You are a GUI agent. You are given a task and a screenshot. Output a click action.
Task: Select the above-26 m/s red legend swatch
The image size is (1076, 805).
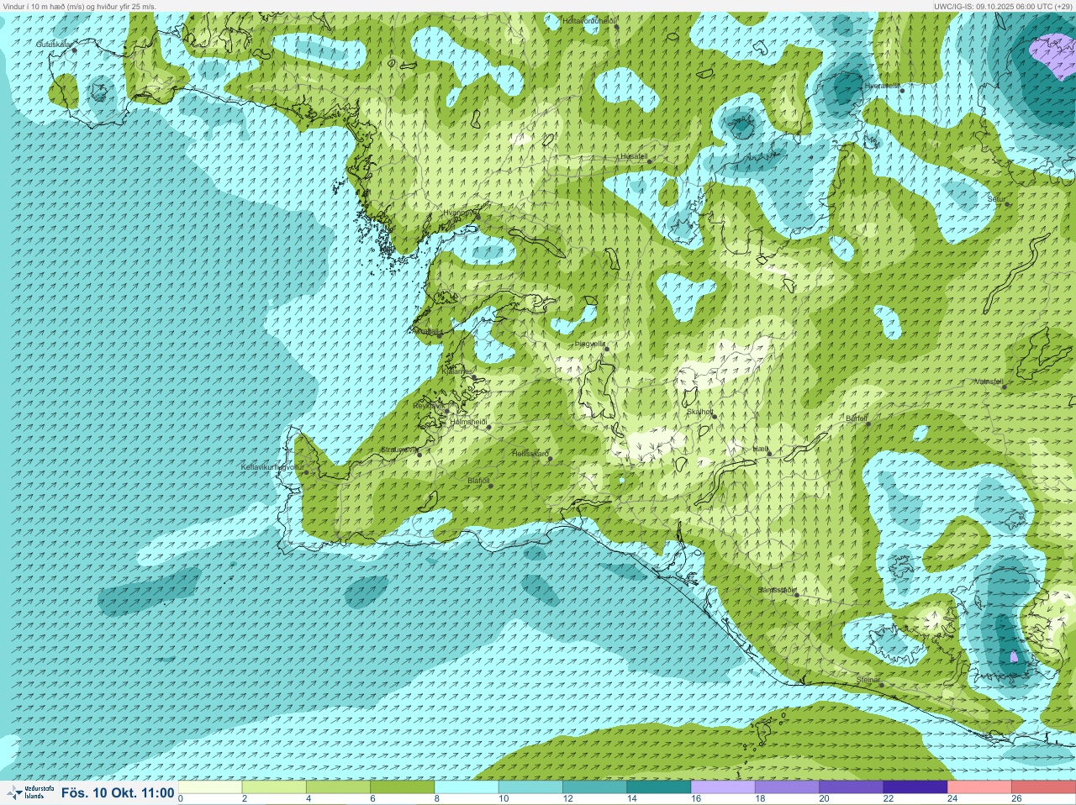1042,787
